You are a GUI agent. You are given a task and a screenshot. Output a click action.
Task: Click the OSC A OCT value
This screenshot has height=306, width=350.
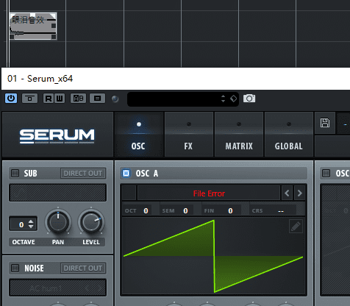146,211
